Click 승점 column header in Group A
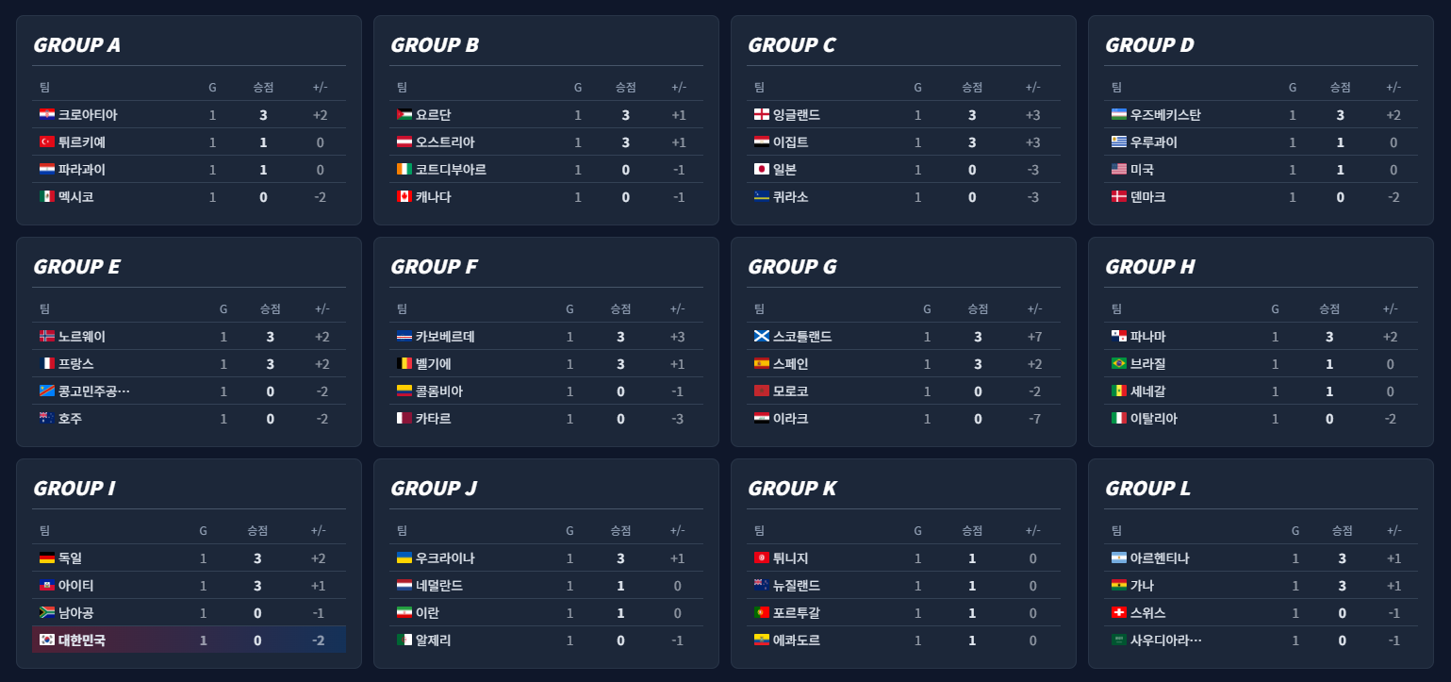Screen dimensions: 1451x682 pos(263,88)
